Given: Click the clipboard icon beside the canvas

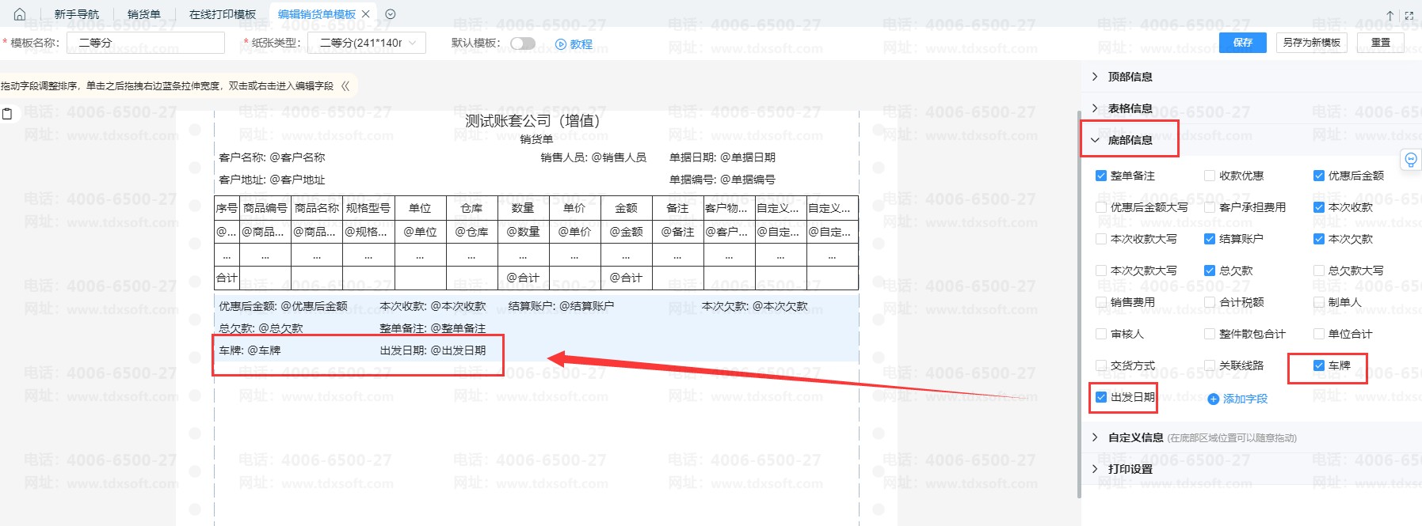Looking at the screenshot, I should (8, 114).
